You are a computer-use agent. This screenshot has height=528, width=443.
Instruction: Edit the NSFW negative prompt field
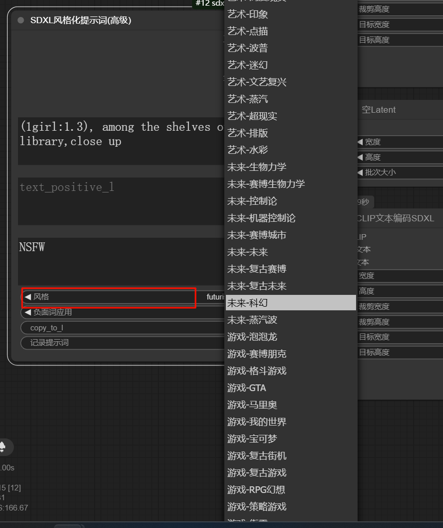(121, 261)
